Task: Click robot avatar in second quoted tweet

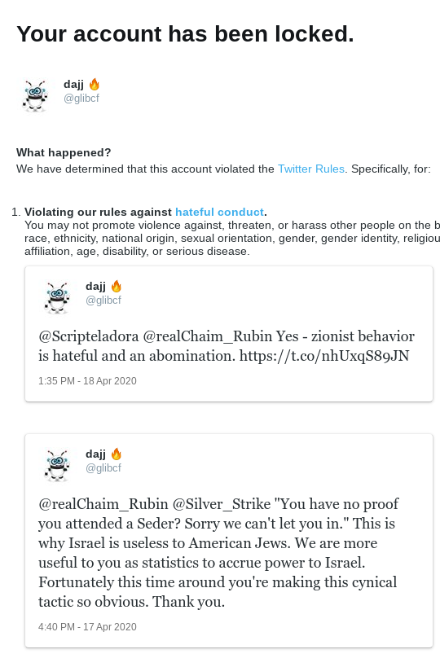Action: [57, 465]
